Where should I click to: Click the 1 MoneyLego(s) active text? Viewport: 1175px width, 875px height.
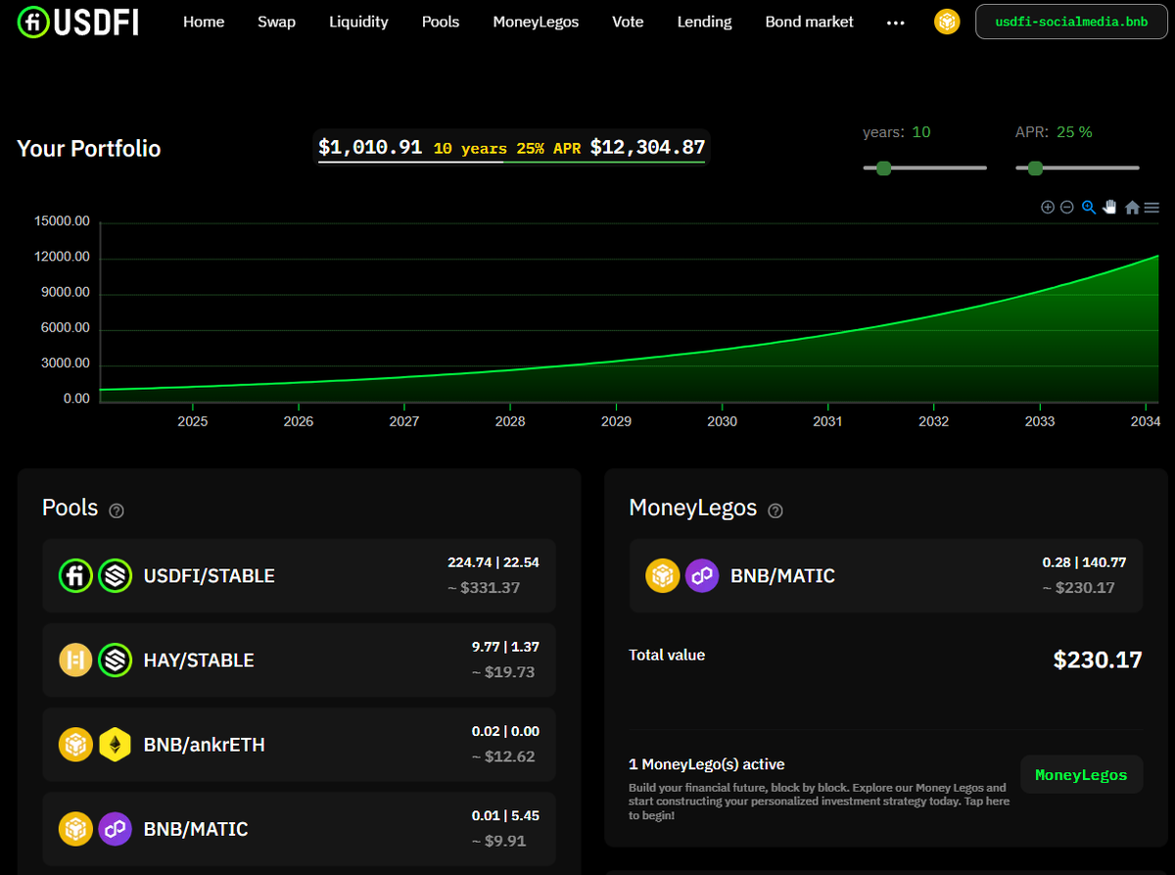[707, 764]
